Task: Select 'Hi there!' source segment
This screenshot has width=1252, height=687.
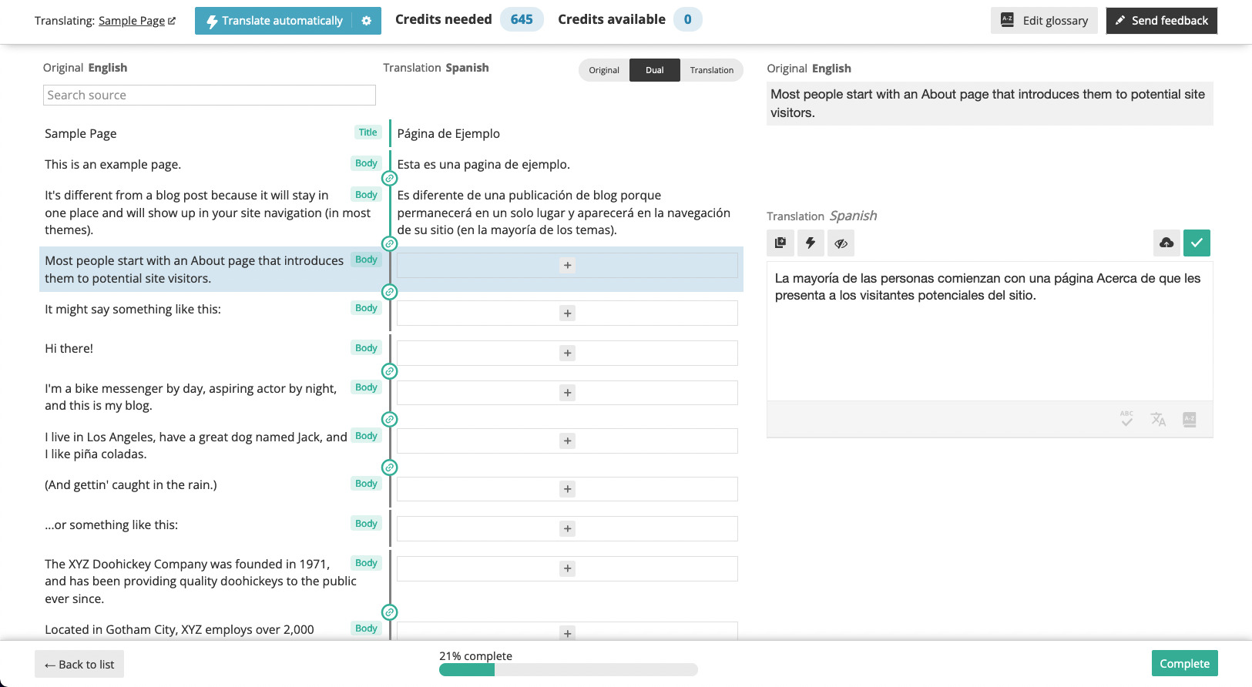Action: coord(69,348)
